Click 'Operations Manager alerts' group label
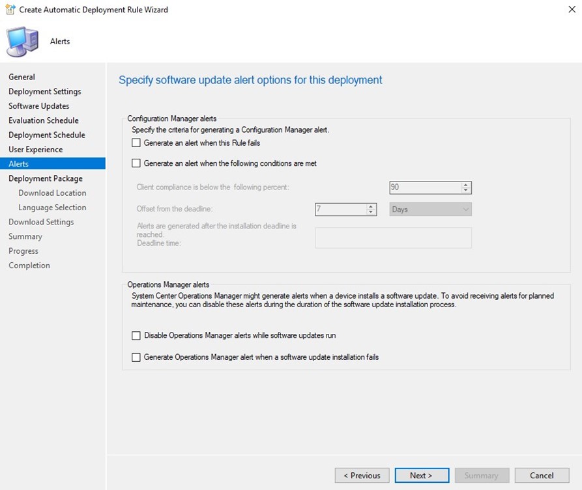 point(168,284)
